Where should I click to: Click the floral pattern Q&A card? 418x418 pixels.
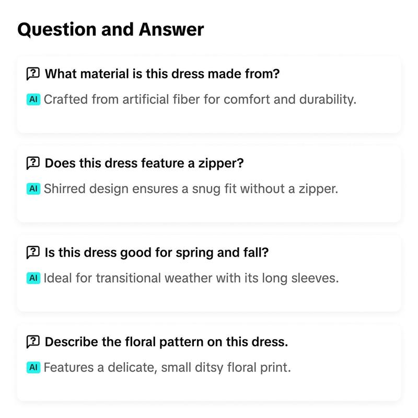click(x=208, y=362)
